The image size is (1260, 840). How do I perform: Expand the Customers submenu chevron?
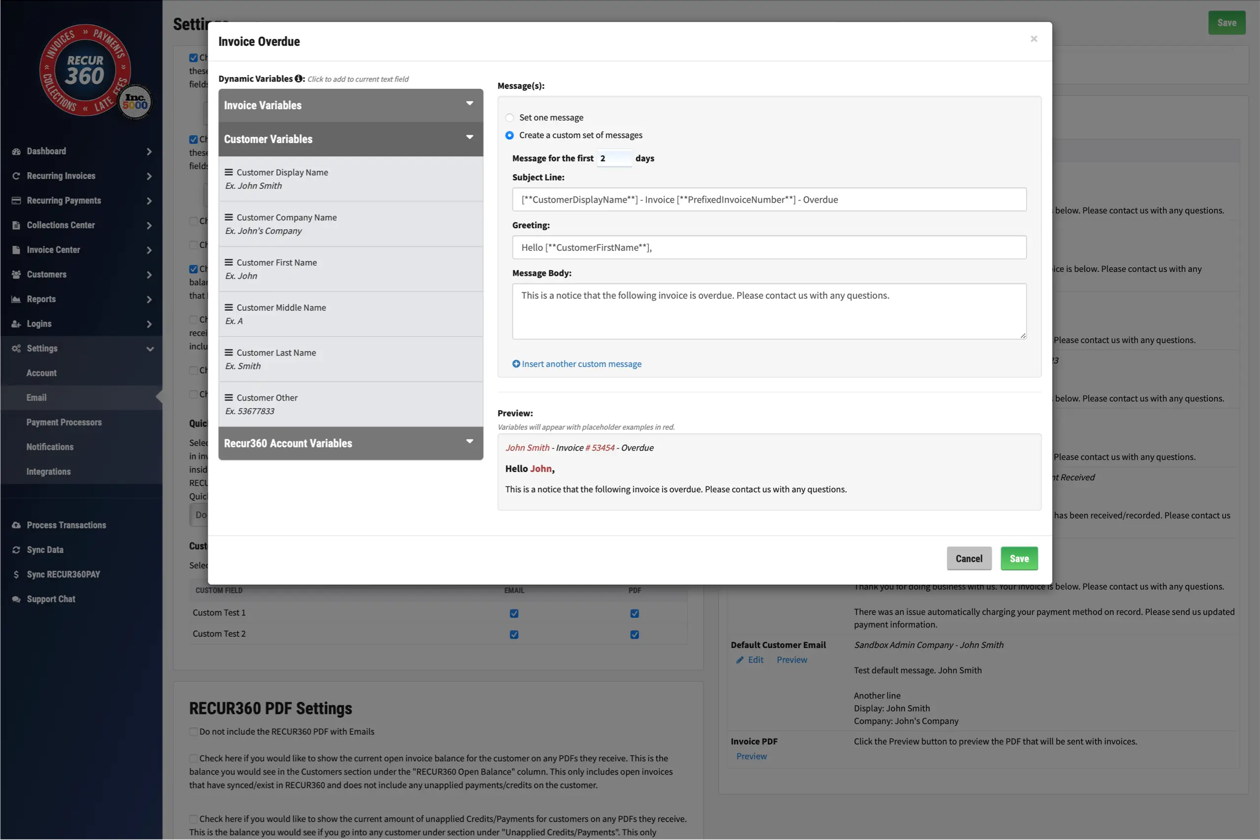coord(149,275)
